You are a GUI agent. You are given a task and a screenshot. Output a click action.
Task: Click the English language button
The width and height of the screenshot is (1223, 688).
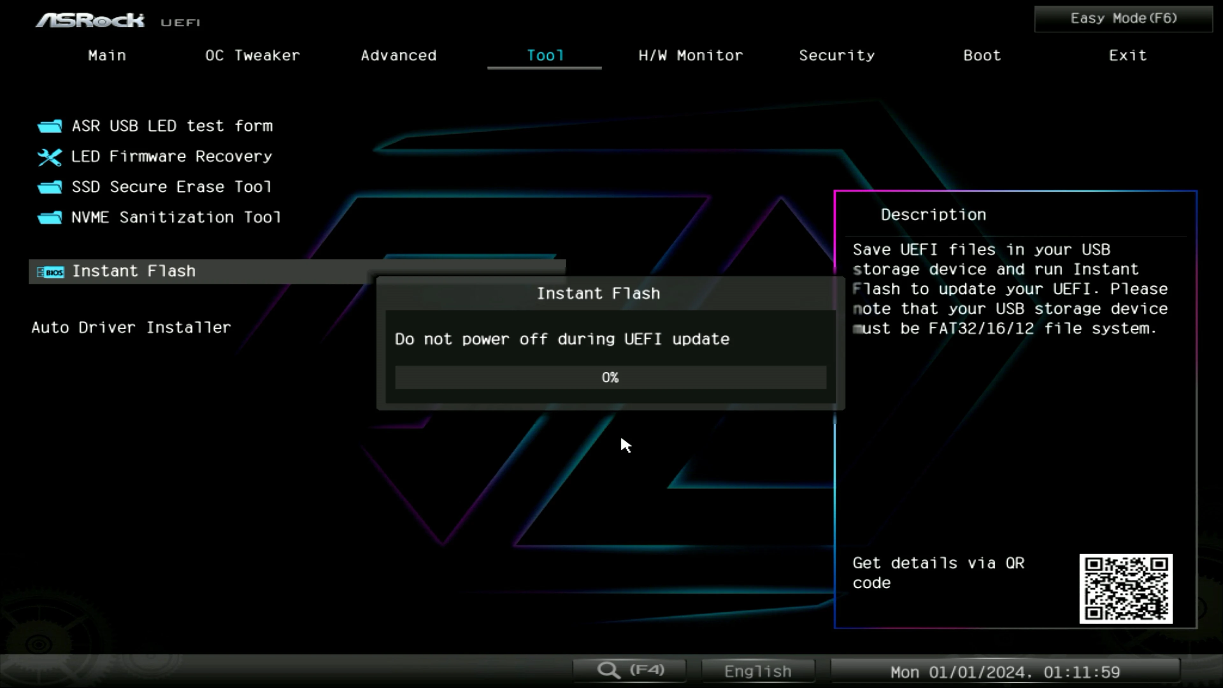(758, 671)
